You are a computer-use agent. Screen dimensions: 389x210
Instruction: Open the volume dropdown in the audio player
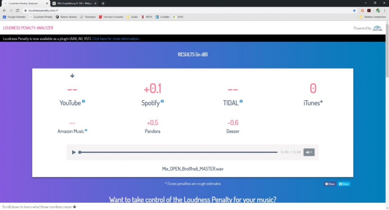[x=309, y=152]
